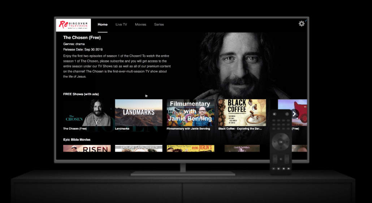Image resolution: width=372 pixels, height=203 pixels.
Task: Open the Cecil B. DeMille's movie poster
Action: click(x=242, y=148)
